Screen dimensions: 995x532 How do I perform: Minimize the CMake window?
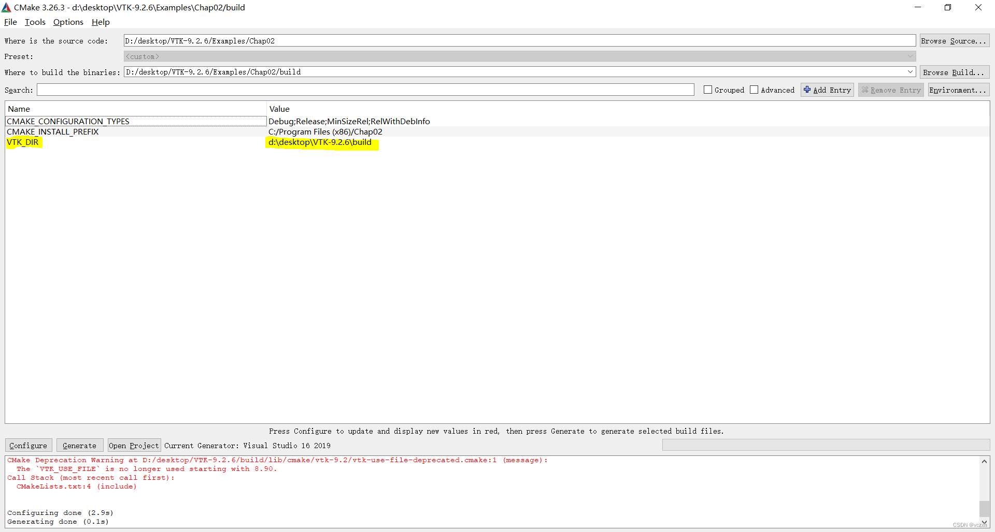tap(918, 7)
